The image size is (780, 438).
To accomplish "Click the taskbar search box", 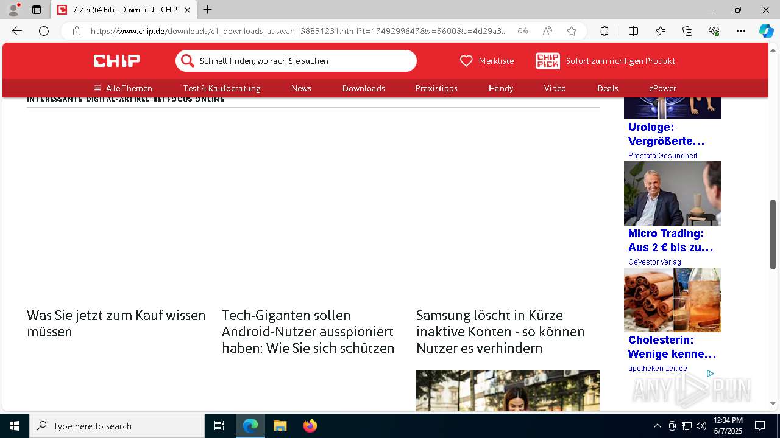I will [117, 426].
